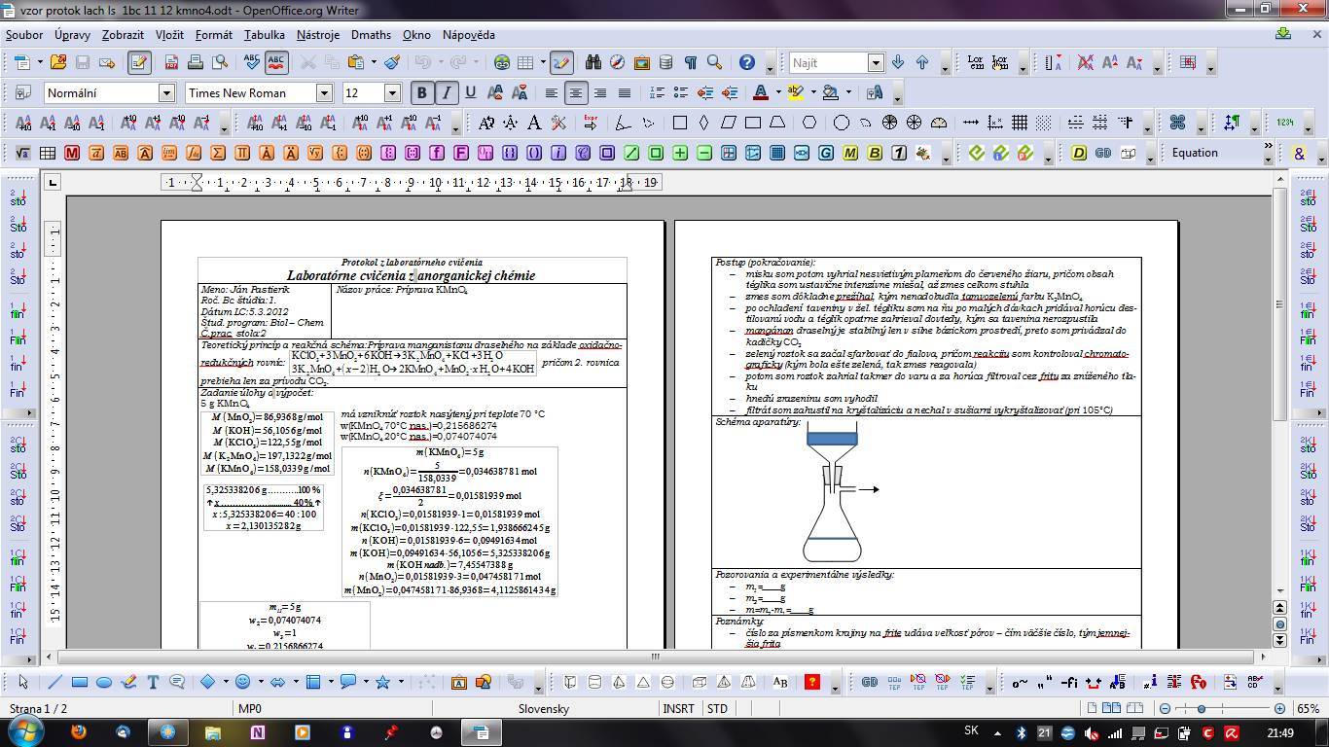Expand the Paste dropdown arrow
Image resolution: width=1329 pixels, height=747 pixels.
point(374,63)
